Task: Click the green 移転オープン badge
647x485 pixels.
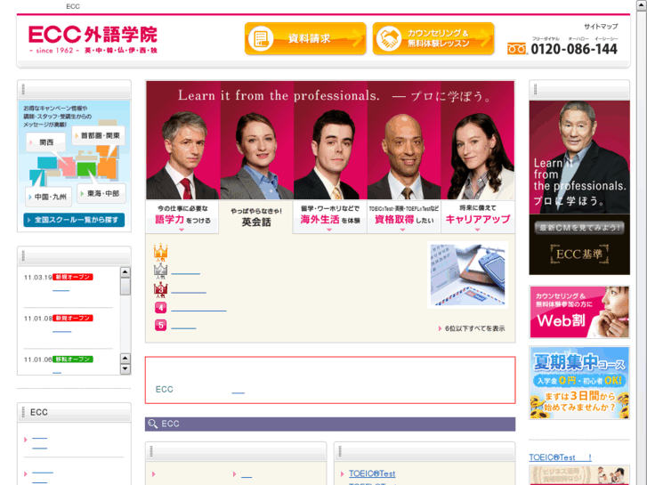Action: pyautogui.click(x=73, y=360)
